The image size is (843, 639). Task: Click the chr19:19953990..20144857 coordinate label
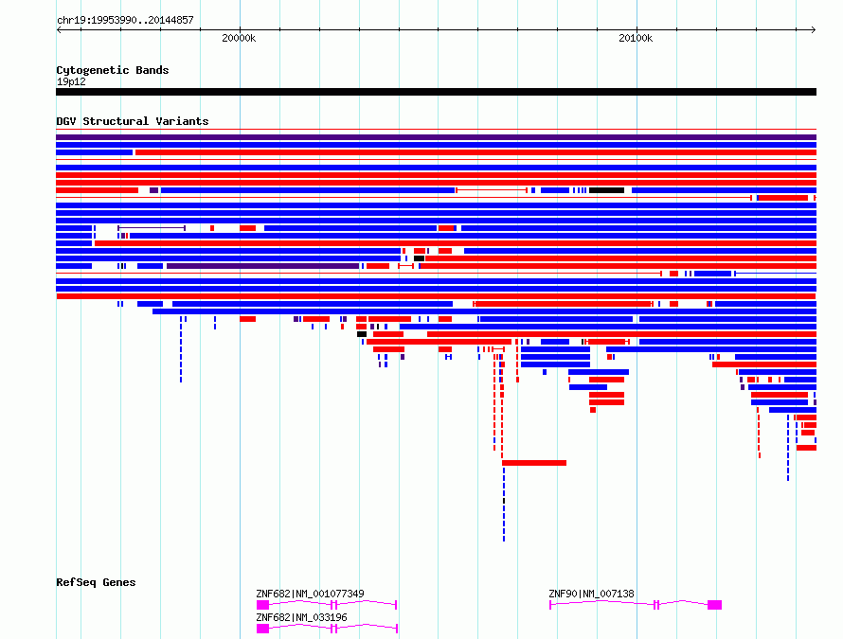click(125, 21)
